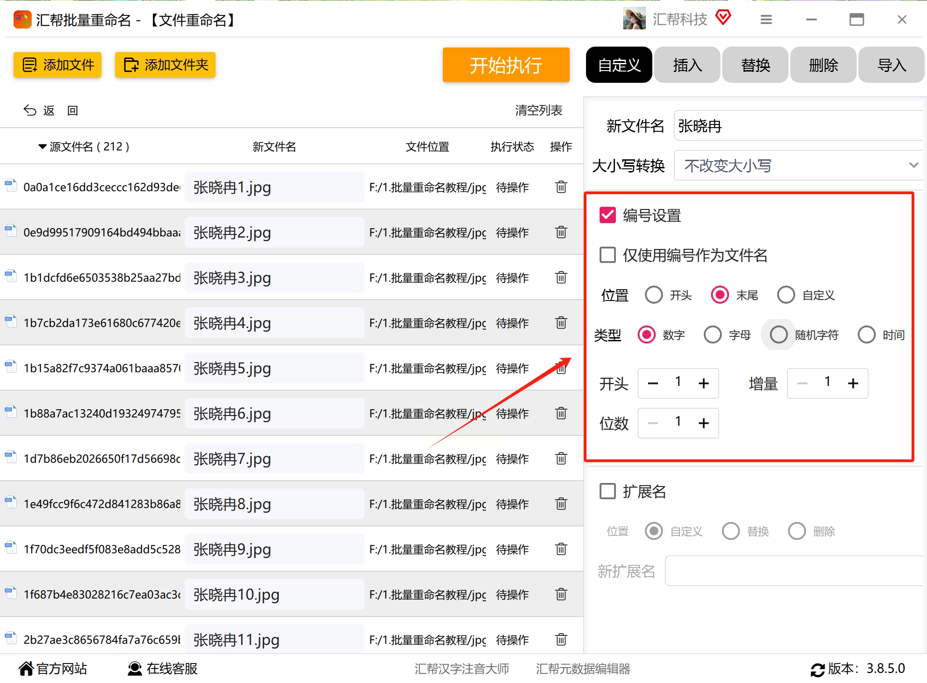Click the return arrow icon
Viewport: 927px width, 683px height.
click(x=30, y=110)
